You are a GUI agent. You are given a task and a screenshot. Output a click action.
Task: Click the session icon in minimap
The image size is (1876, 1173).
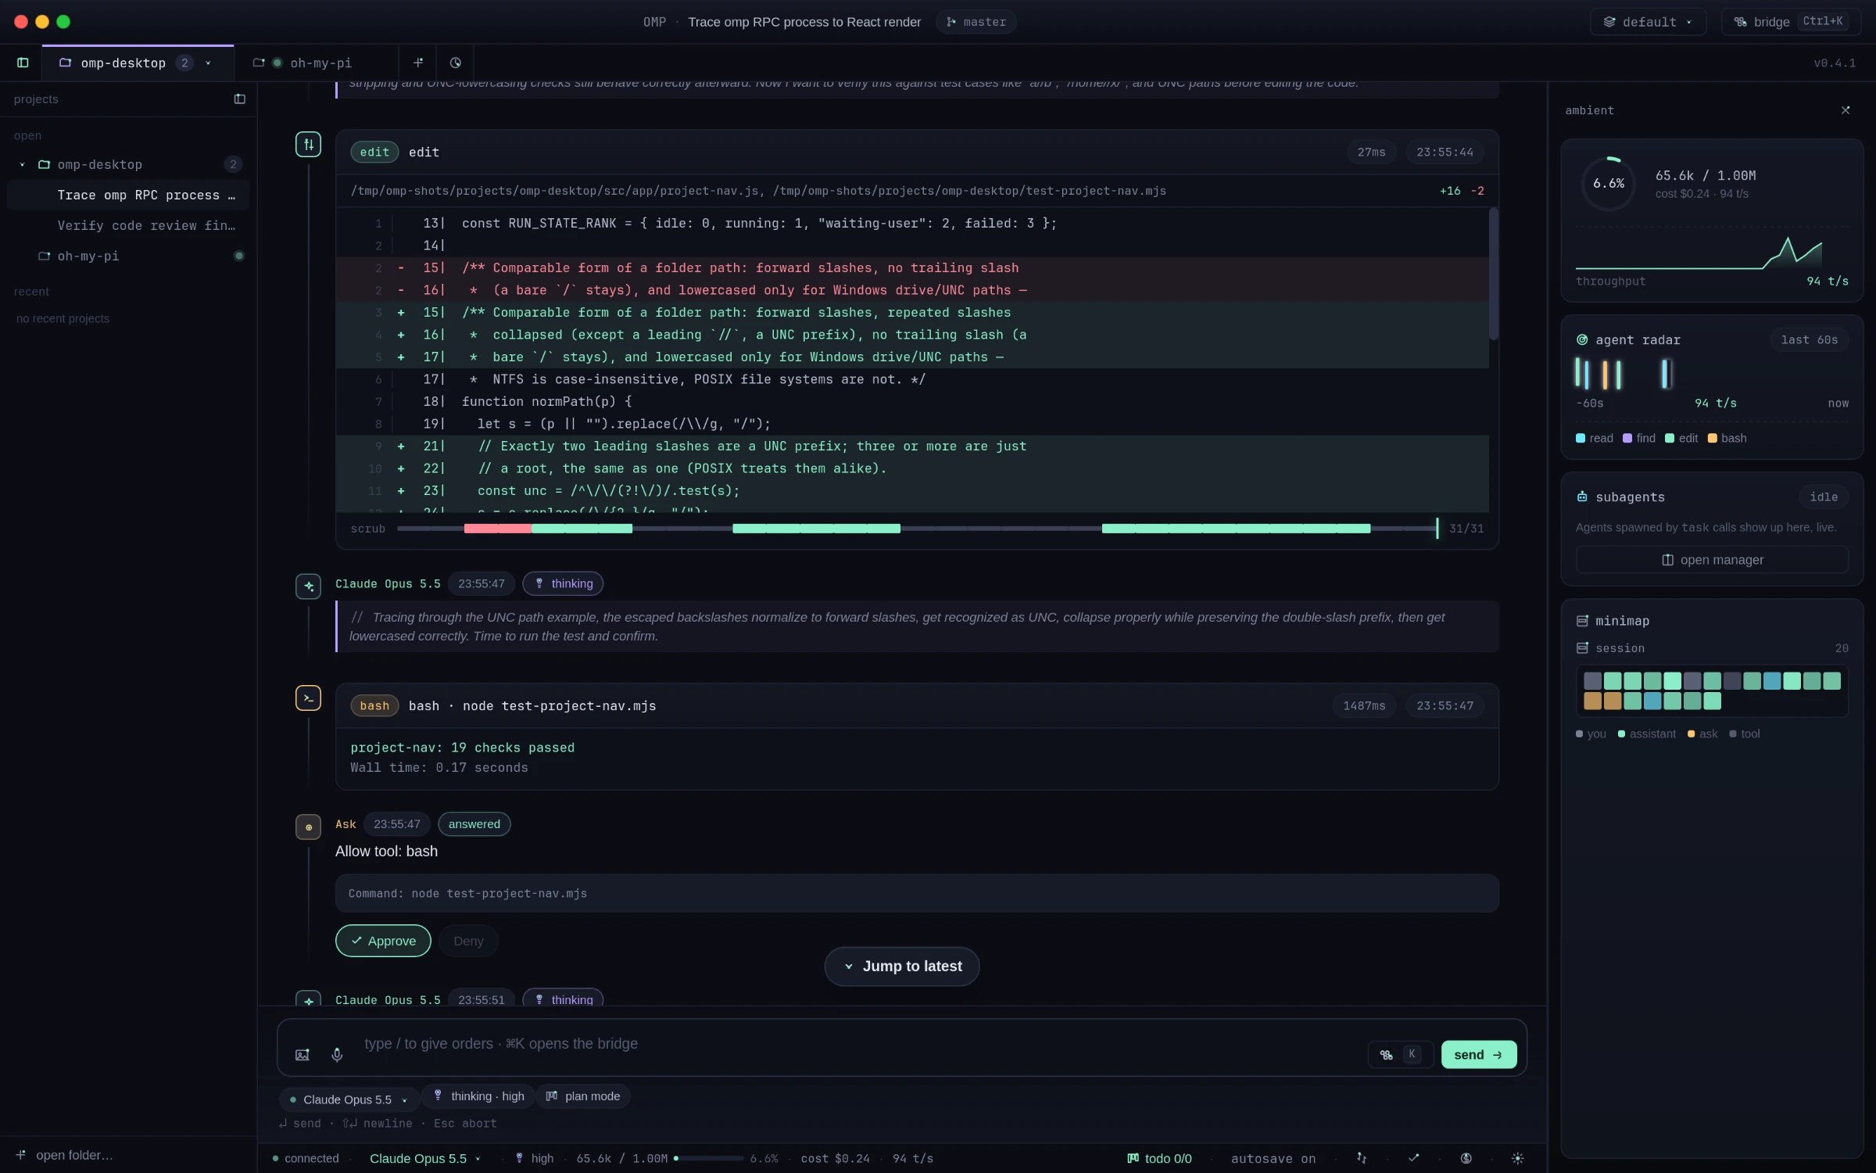(1582, 648)
